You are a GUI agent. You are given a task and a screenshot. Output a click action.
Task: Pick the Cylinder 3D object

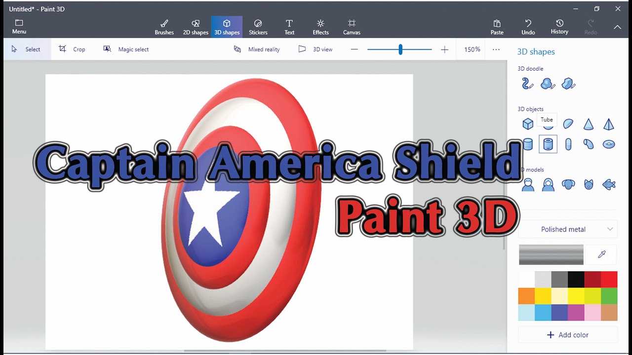click(528, 144)
